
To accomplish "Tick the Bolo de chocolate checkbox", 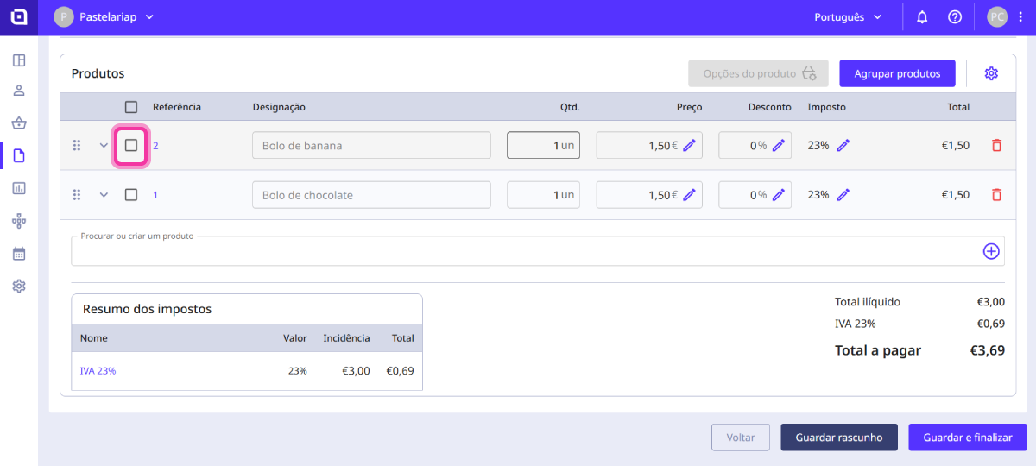I will point(131,195).
